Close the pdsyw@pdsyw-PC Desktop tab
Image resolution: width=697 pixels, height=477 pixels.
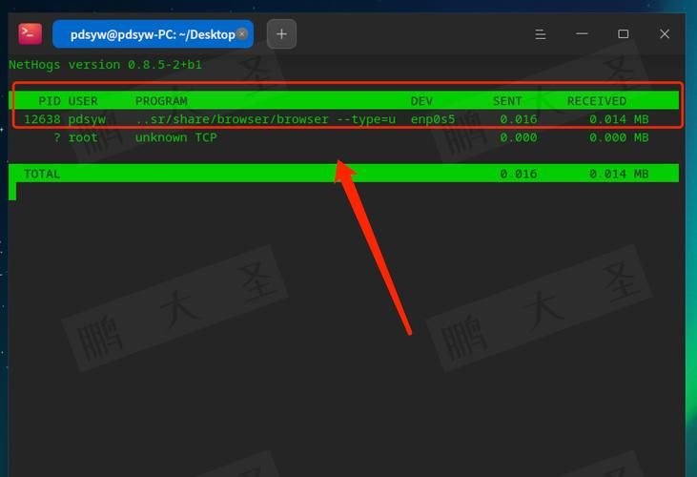click(242, 33)
